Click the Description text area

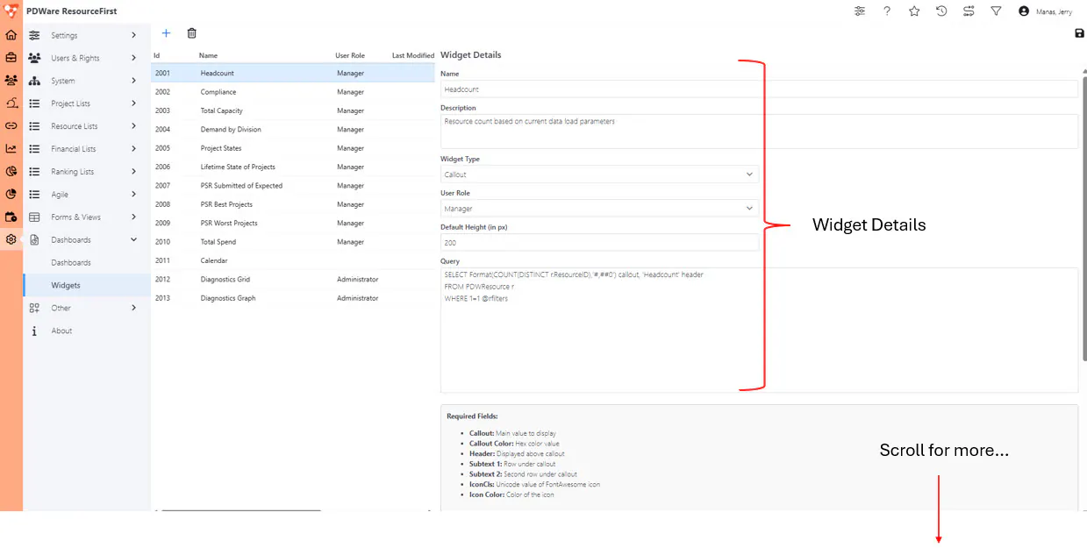759,132
